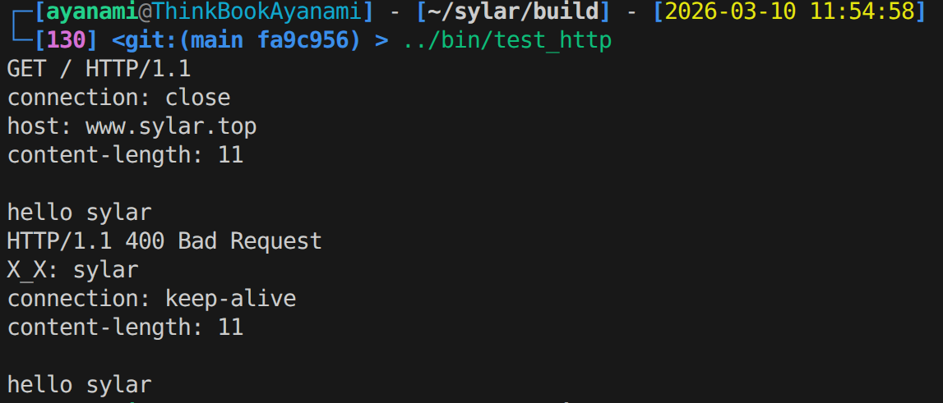Screen dimensions: 943x403
Task: Click the hello sylar request body
Action: [79, 213]
